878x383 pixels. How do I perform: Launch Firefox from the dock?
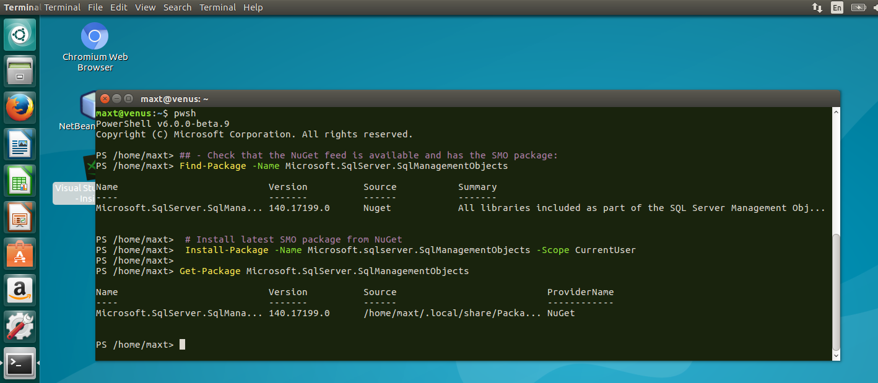pyautogui.click(x=20, y=108)
